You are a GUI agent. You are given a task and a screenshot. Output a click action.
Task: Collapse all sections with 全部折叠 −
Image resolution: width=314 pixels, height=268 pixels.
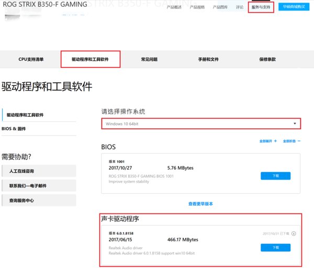[x=291, y=141]
